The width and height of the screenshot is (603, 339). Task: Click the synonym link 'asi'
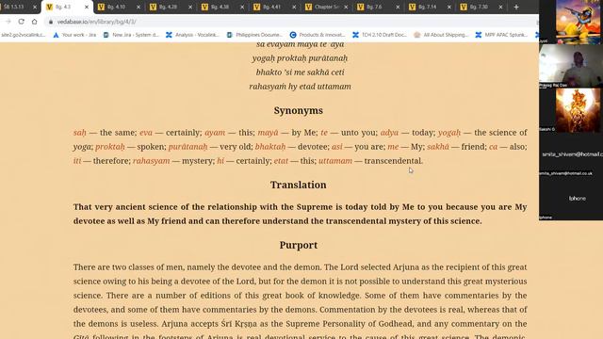pyautogui.click(x=337, y=147)
